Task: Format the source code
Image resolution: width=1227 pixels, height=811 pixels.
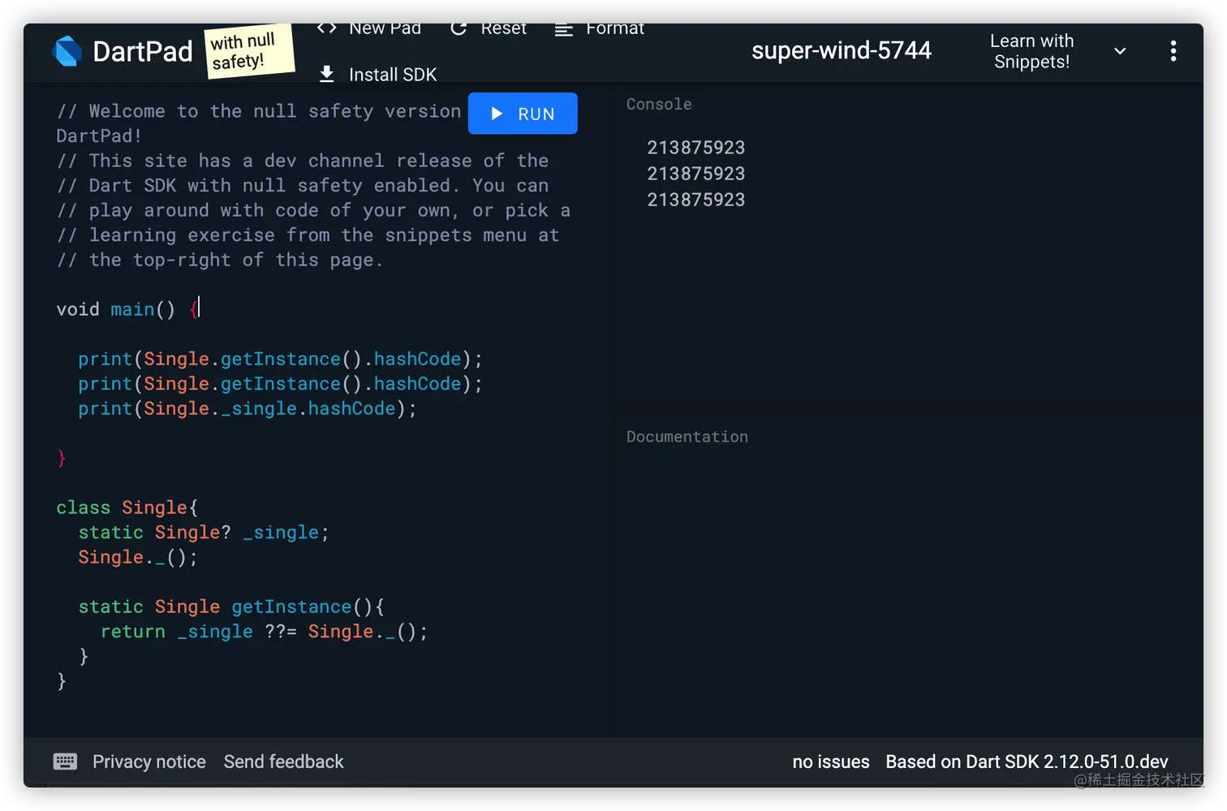Action: coord(600,28)
